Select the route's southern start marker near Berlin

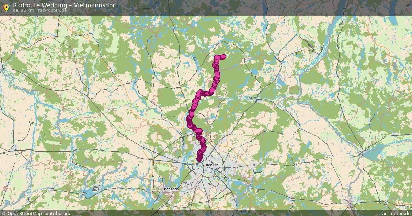pos(199,158)
